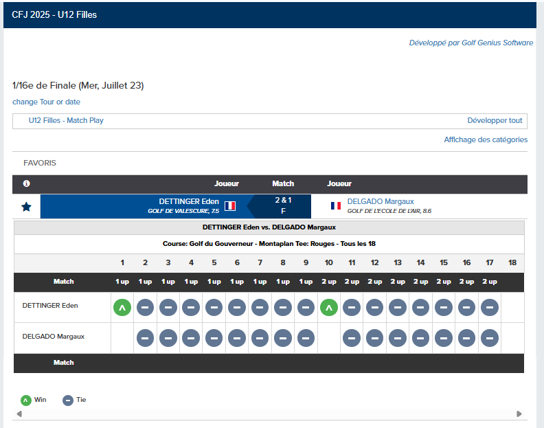
Task: Open player DELGADO Margaux's name link
Action: [381, 201]
